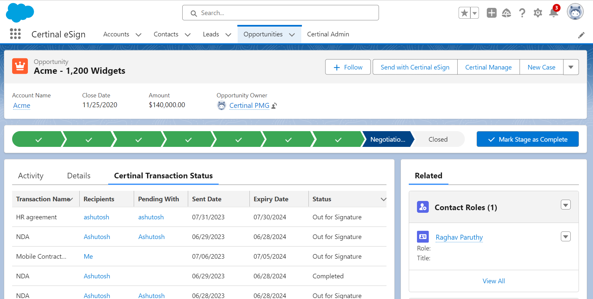Open the App Launcher grid icon

[x=15, y=34]
